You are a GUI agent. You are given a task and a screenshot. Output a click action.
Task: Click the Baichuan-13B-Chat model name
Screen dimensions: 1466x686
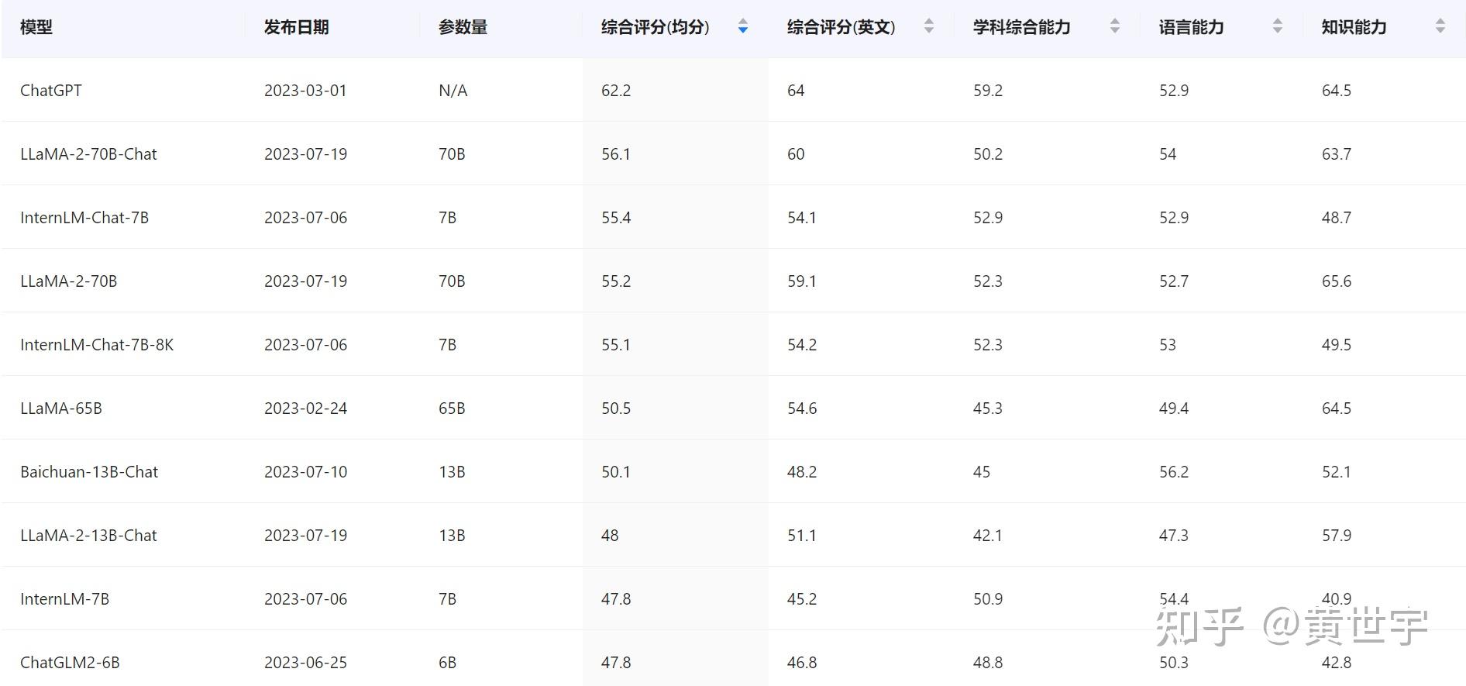[x=89, y=472]
